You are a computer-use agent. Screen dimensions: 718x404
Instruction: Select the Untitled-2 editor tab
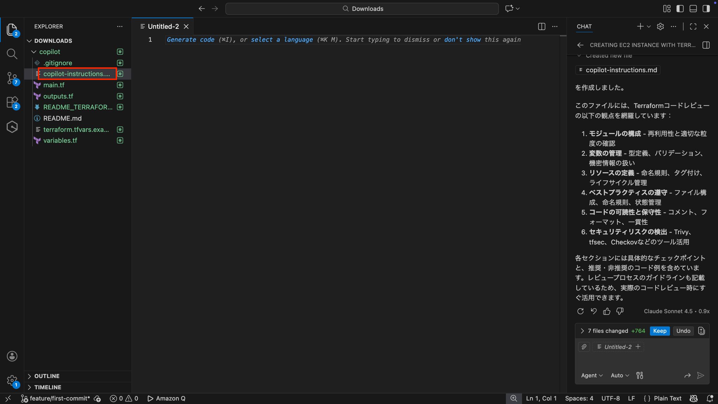[x=163, y=27]
